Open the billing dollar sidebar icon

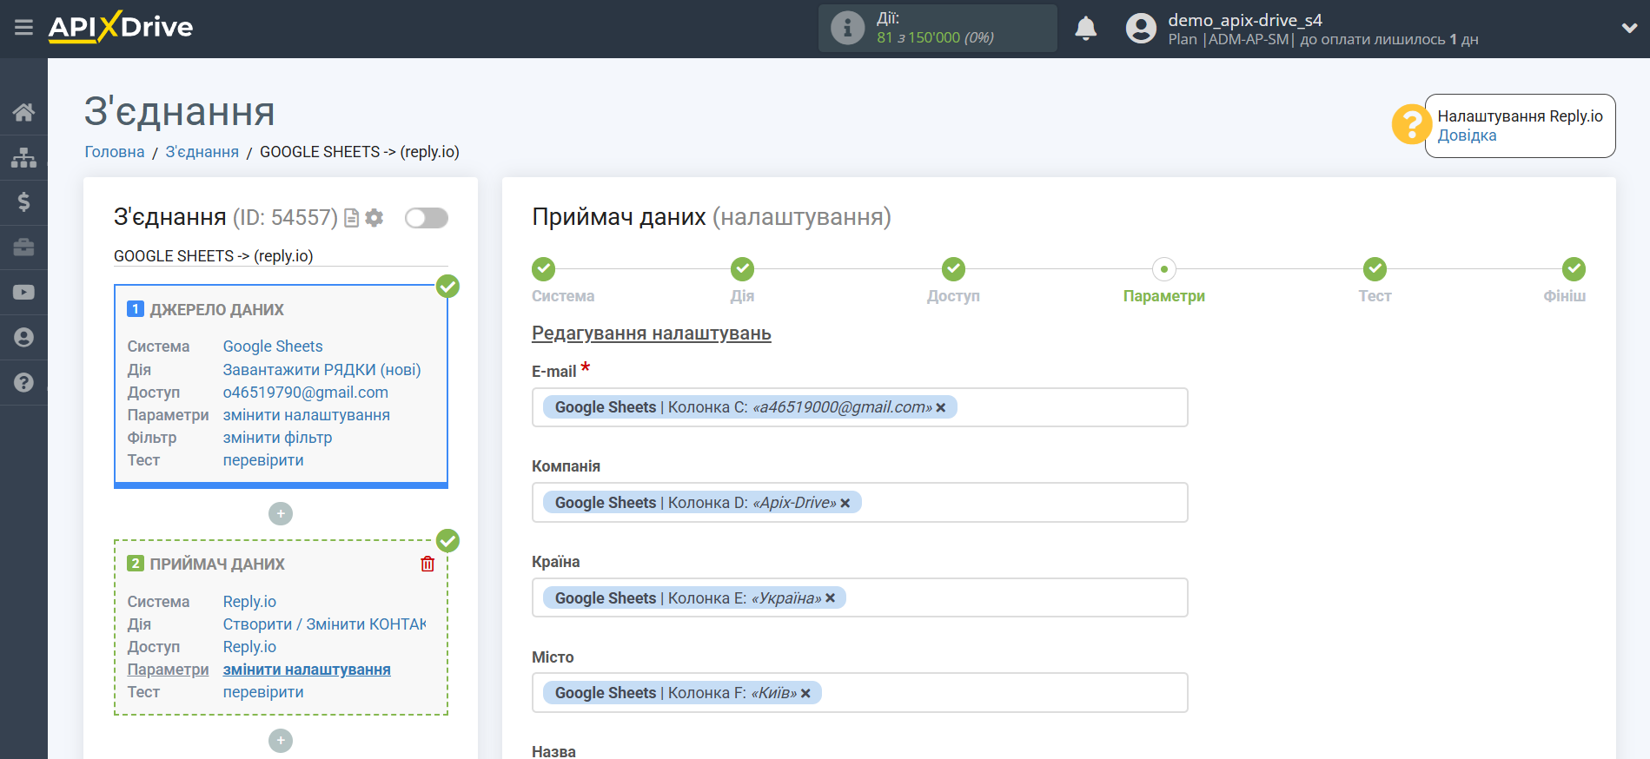coord(23,202)
